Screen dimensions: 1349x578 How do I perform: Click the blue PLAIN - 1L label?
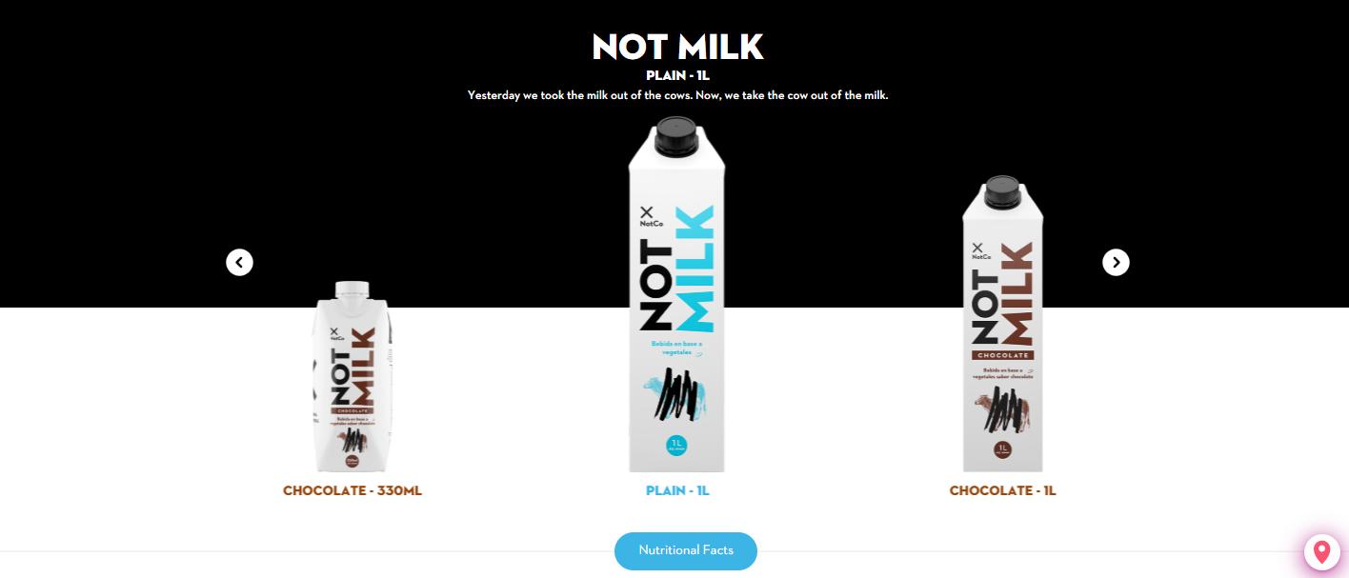pyautogui.click(x=677, y=491)
